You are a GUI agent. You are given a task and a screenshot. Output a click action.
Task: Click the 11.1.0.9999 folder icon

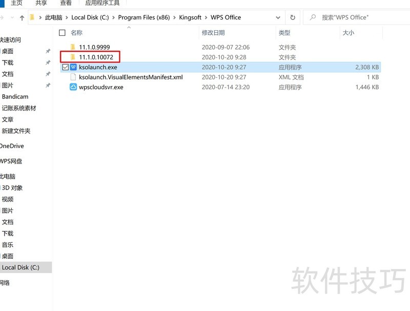(73, 47)
